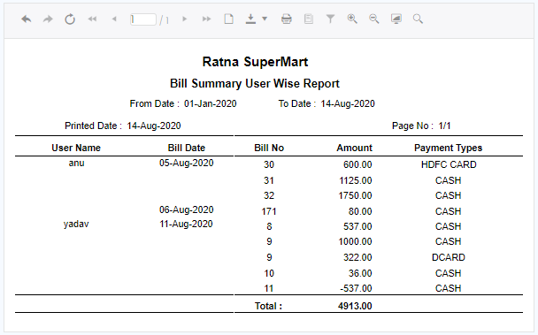Click bill number 11

click(x=269, y=288)
